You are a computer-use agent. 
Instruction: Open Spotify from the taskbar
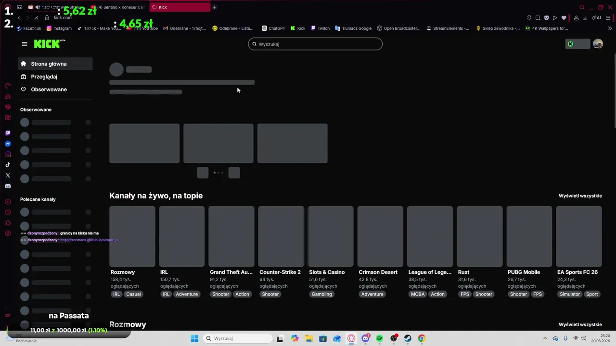379,338
